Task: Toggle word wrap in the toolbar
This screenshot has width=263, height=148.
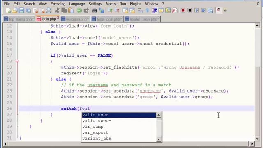Action: coord(141,11)
